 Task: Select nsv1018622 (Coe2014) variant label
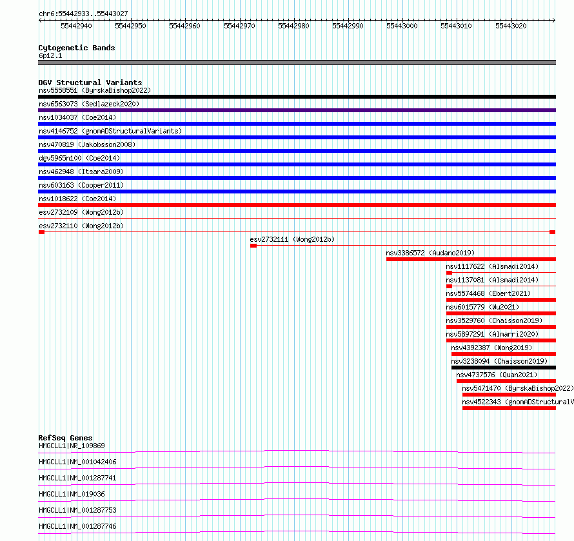[77, 199]
